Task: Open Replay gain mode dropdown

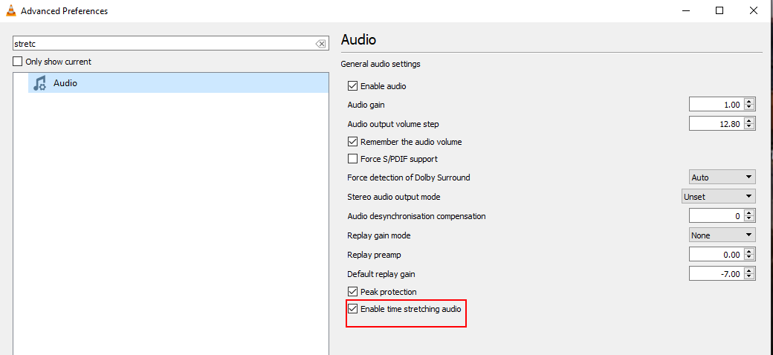Action: (722, 235)
